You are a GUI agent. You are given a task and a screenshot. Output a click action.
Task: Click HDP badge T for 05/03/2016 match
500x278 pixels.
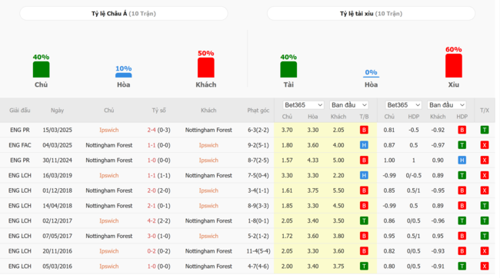coord(462,266)
